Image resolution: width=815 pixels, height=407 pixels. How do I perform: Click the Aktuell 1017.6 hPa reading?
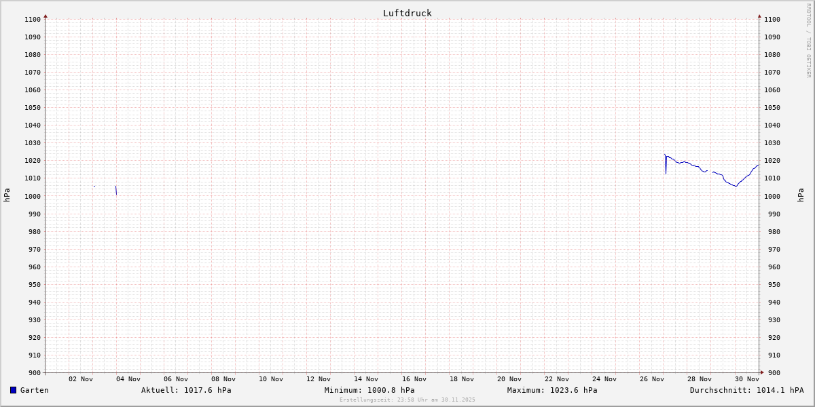[x=186, y=390]
